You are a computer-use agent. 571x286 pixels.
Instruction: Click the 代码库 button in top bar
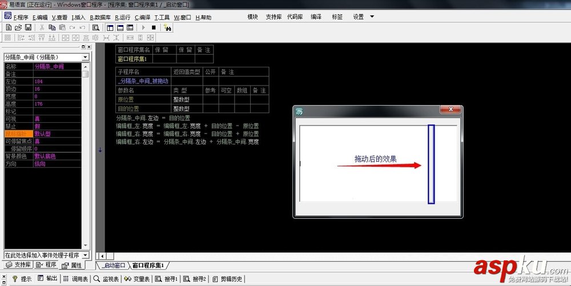295,17
